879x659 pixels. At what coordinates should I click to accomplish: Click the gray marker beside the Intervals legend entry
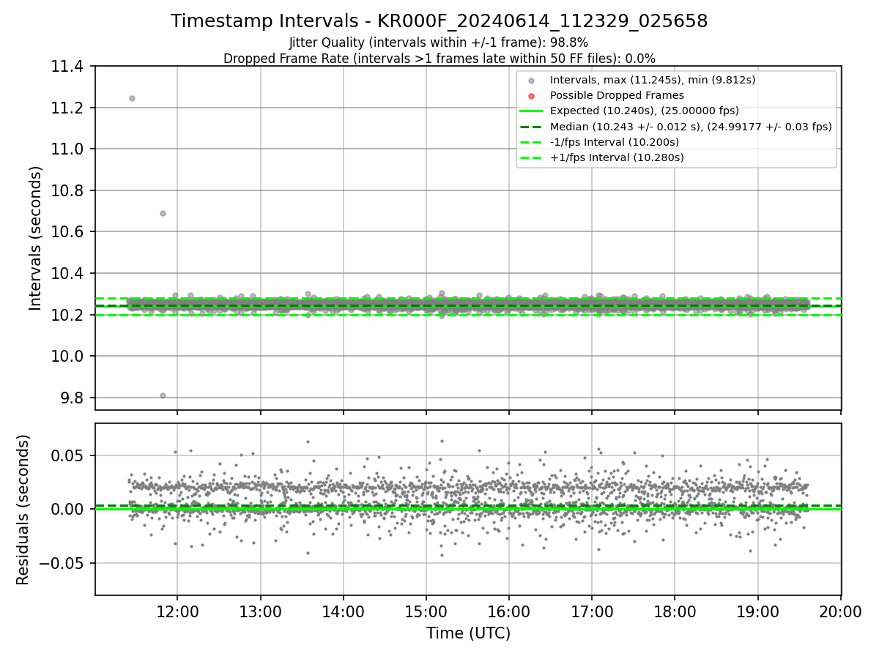(x=532, y=80)
